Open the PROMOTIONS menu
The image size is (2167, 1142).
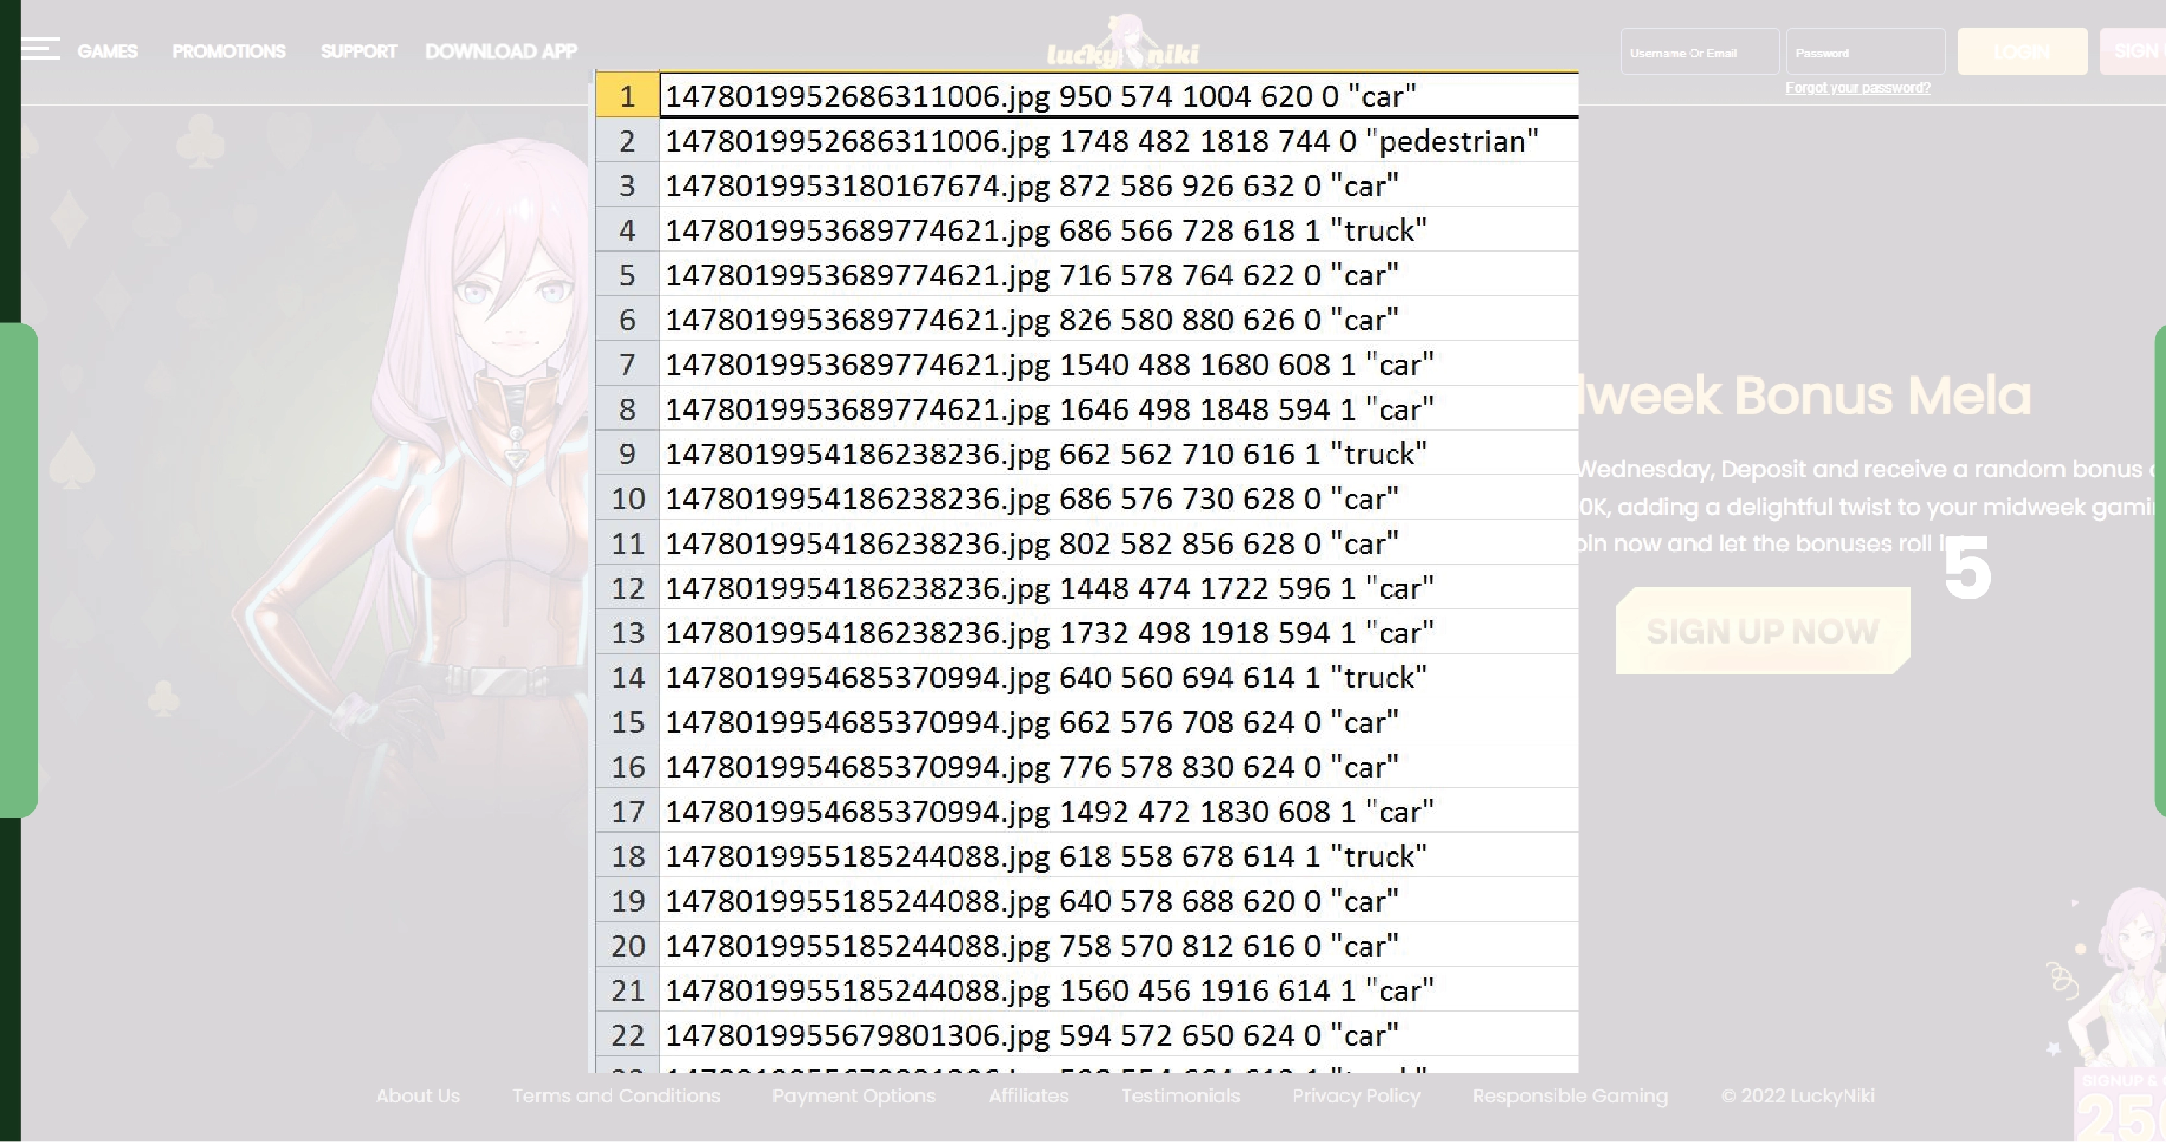coord(228,51)
